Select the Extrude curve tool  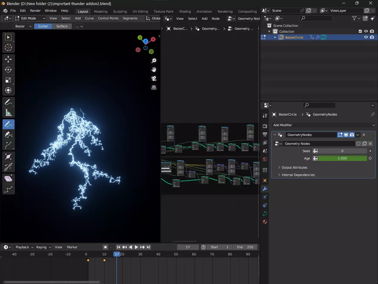pyautogui.click(x=8, y=145)
